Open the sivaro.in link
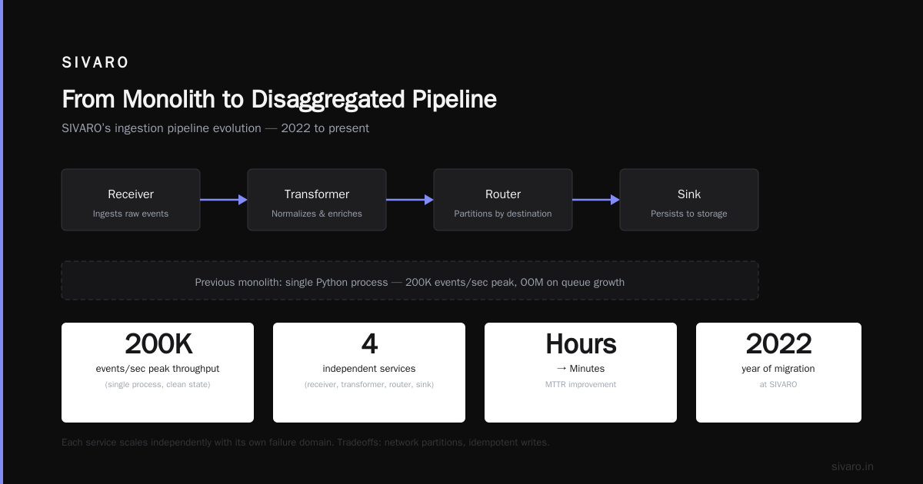The image size is (923, 484). (852, 466)
